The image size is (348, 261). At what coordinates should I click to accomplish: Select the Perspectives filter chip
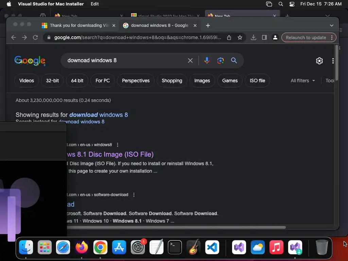136,81
